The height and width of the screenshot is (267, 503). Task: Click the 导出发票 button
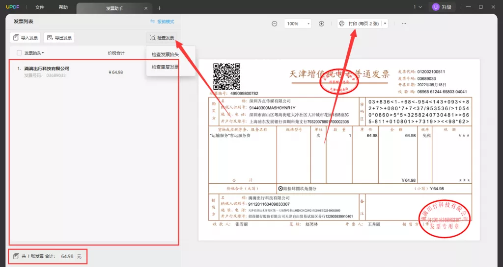tap(59, 38)
